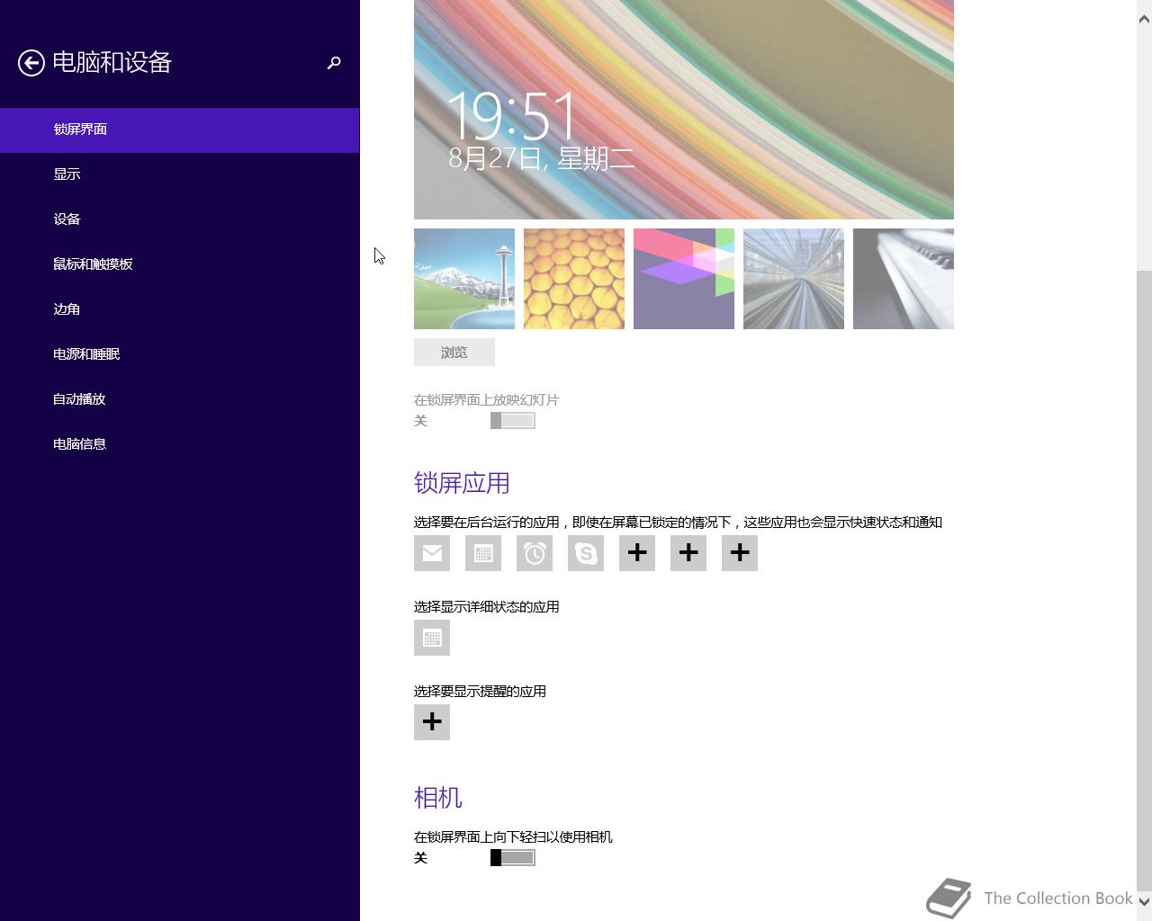Image resolution: width=1152 pixels, height=921 pixels.
Task: Select the yellow honeycomb thumbnail
Action: click(x=574, y=279)
